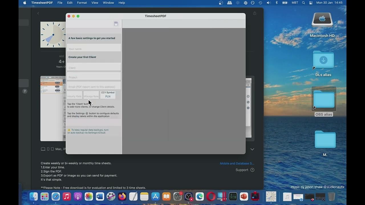
Task: Open Activity Monitor from the Dock
Action: coord(233,196)
